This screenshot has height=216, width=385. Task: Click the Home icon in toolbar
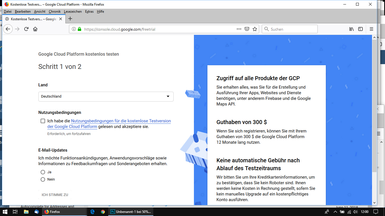tap(35, 29)
